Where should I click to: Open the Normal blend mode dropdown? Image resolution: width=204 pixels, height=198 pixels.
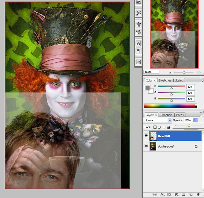[x=157, y=120]
